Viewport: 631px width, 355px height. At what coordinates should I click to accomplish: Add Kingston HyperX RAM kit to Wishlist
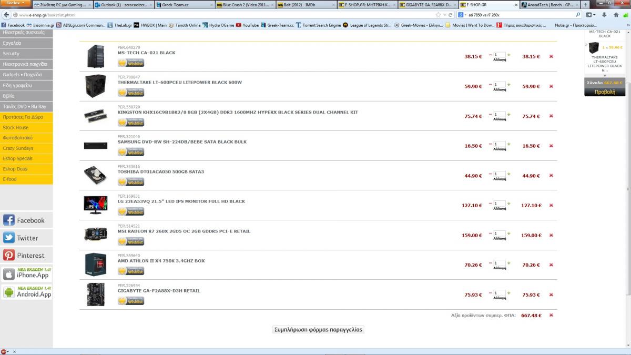coord(131,123)
